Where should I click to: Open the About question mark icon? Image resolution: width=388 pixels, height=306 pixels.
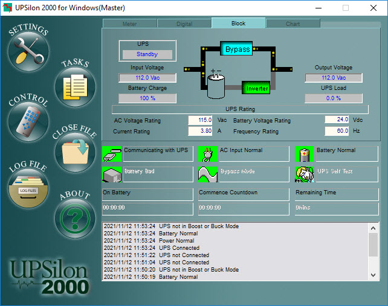(75, 218)
